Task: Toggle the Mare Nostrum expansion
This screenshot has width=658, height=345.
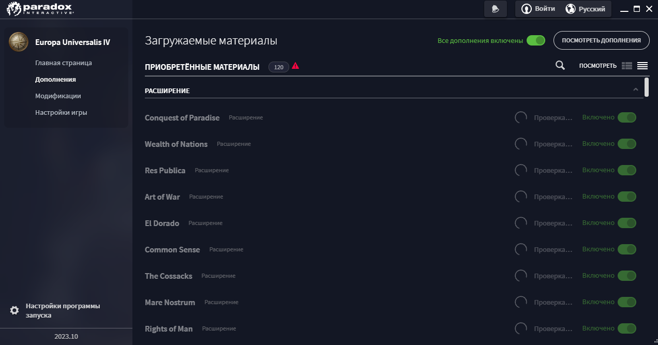Action: (627, 302)
